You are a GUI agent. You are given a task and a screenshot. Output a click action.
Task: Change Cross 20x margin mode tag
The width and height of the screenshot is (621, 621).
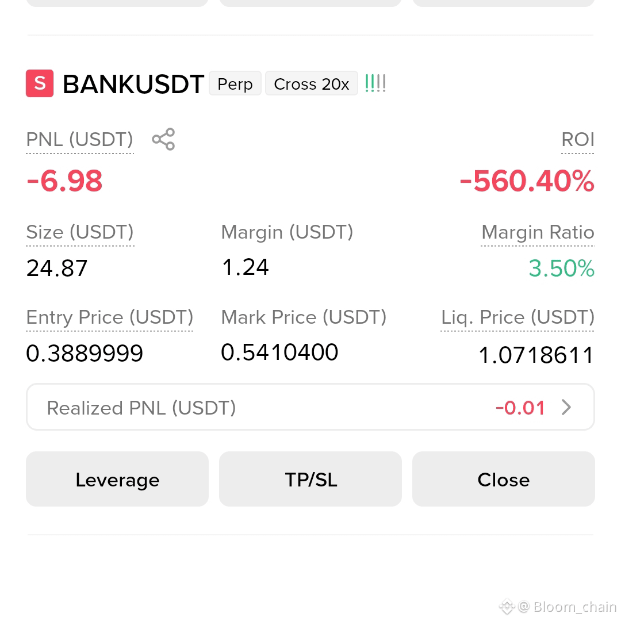click(x=312, y=83)
